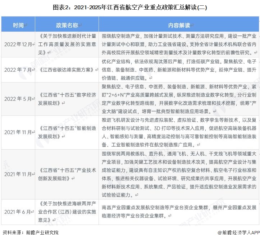Click the content text starting with 南昌产业园

click(x=179, y=212)
